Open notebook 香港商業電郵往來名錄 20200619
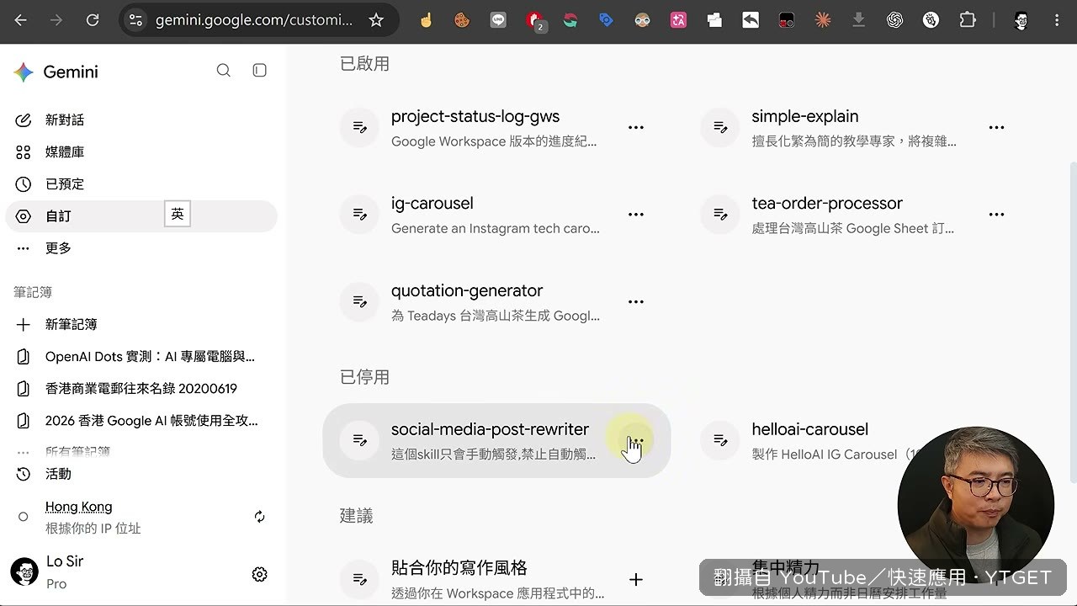Image resolution: width=1077 pixels, height=606 pixels. pyautogui.click(x=141, y=389)
